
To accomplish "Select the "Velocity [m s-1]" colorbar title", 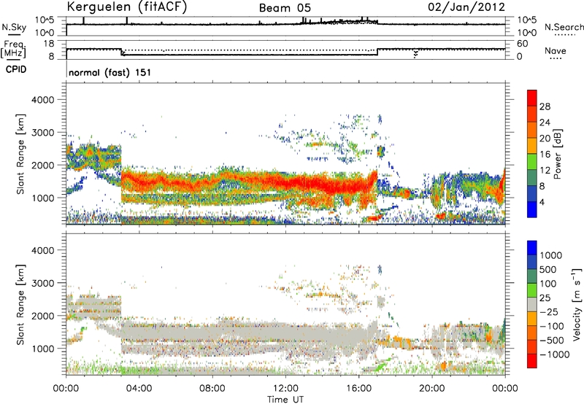I will pos(577,304).
